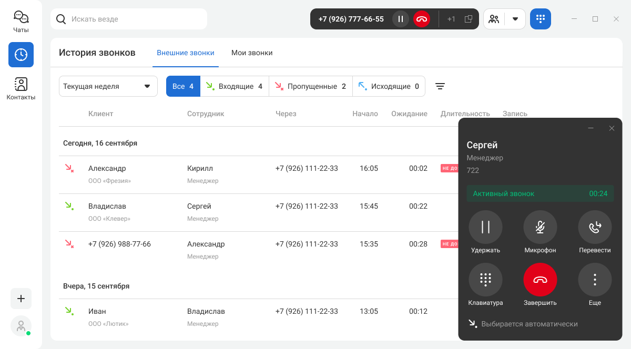The width and height of the screenshot is (631, 349).
Task: Open the Keyboard in call panel
Action: (x=485, y=280)
